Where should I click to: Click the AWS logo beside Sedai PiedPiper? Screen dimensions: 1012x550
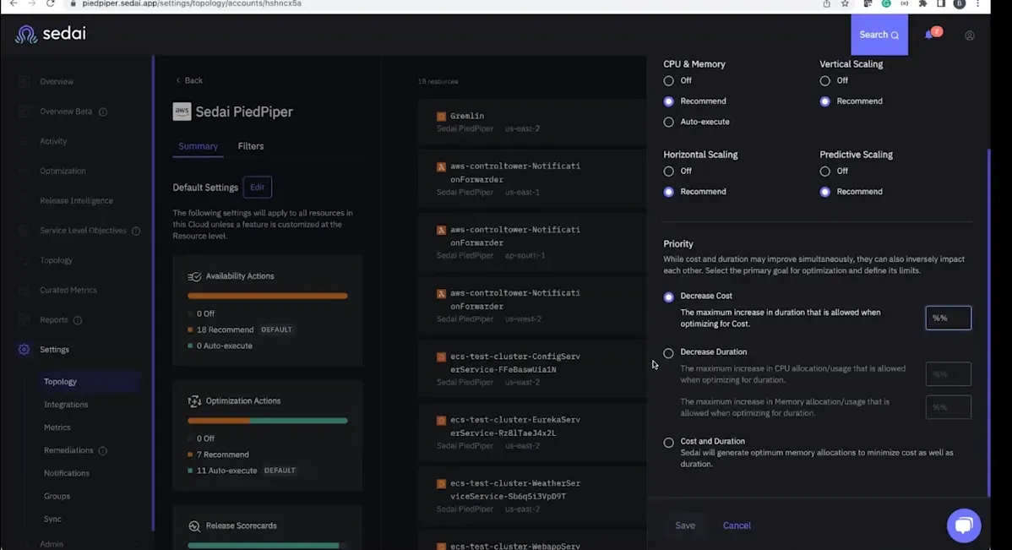(x=182, y=112)
